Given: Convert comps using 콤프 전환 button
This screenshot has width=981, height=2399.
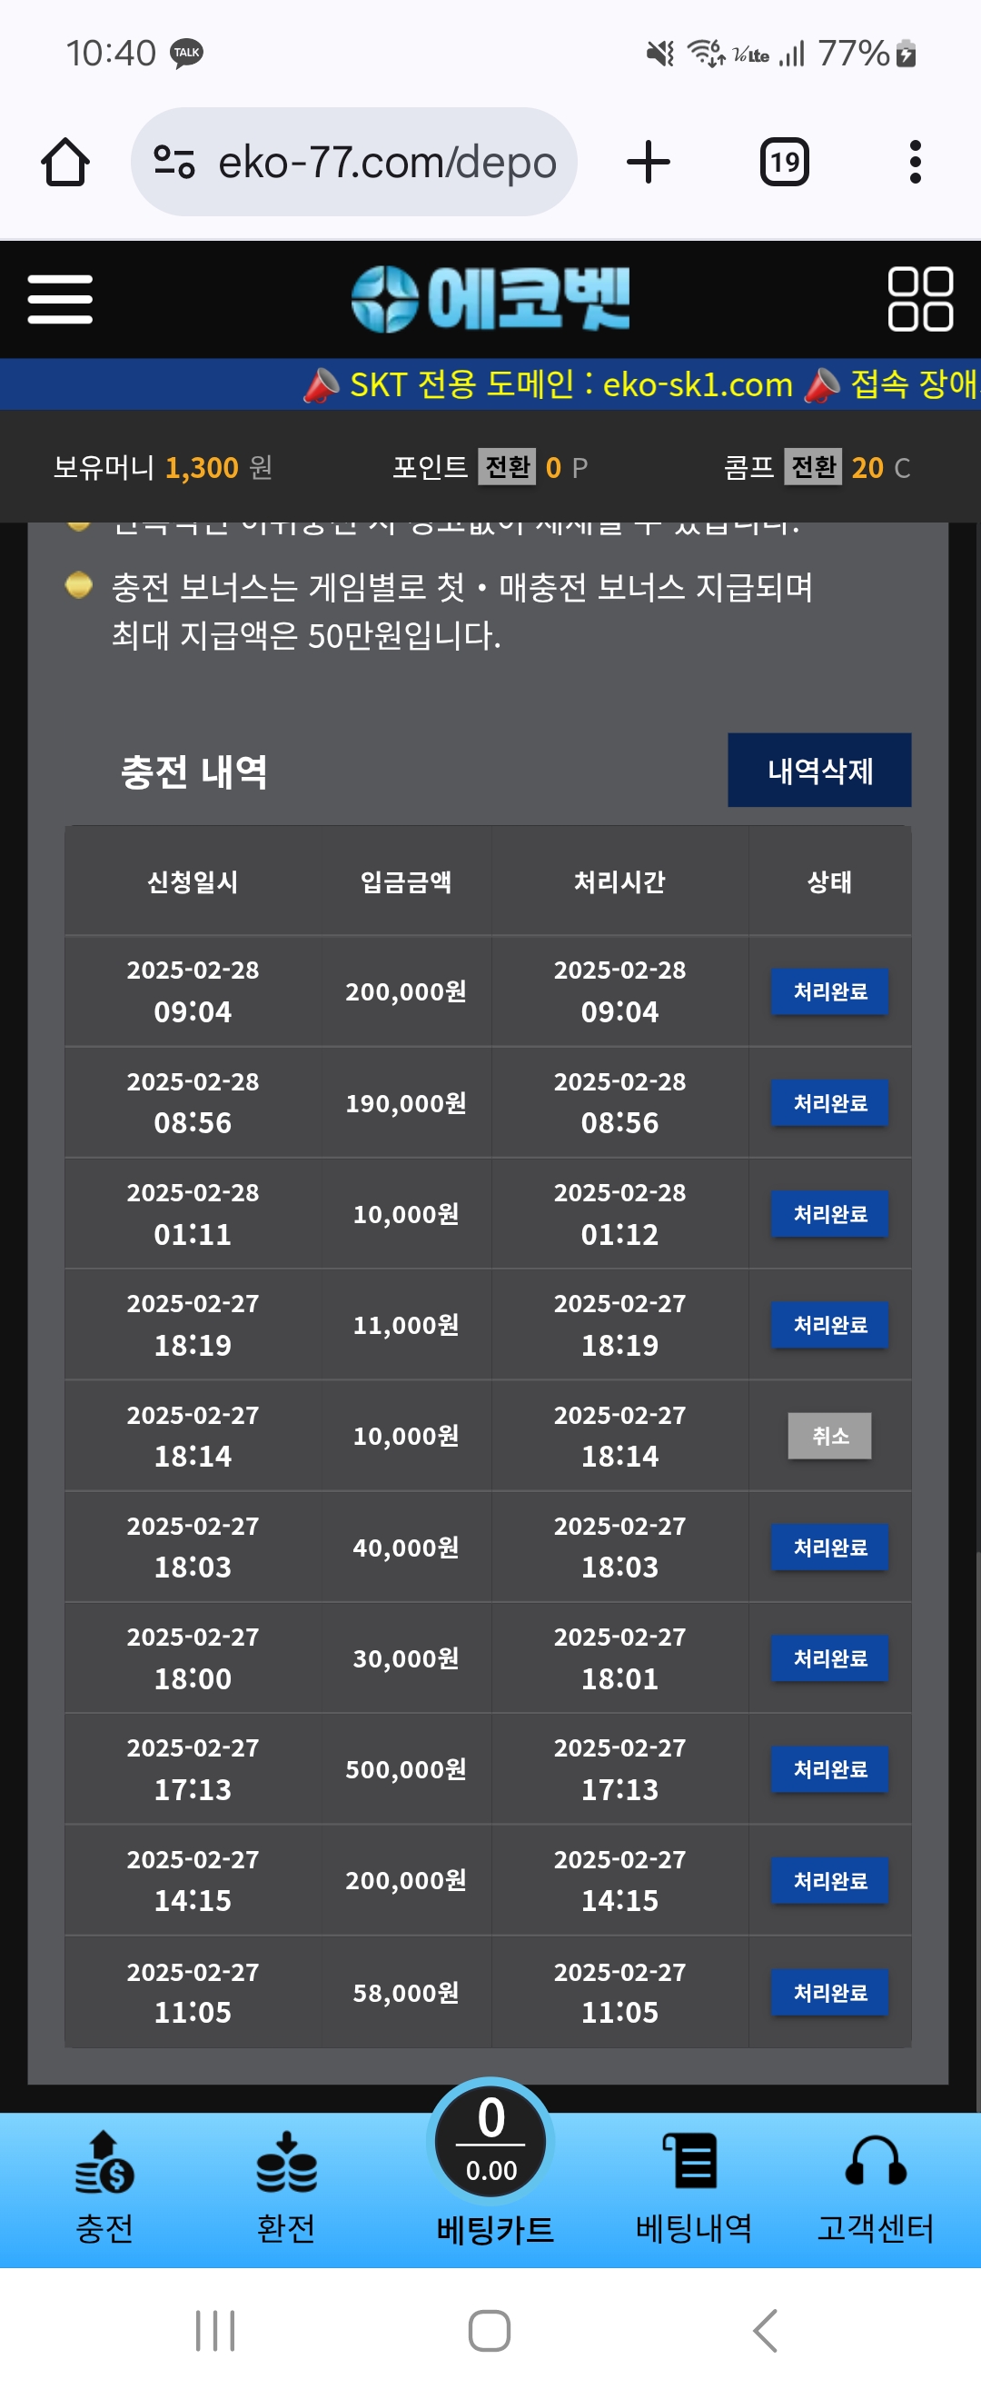Looking at the screenshot, I should 813,466.
